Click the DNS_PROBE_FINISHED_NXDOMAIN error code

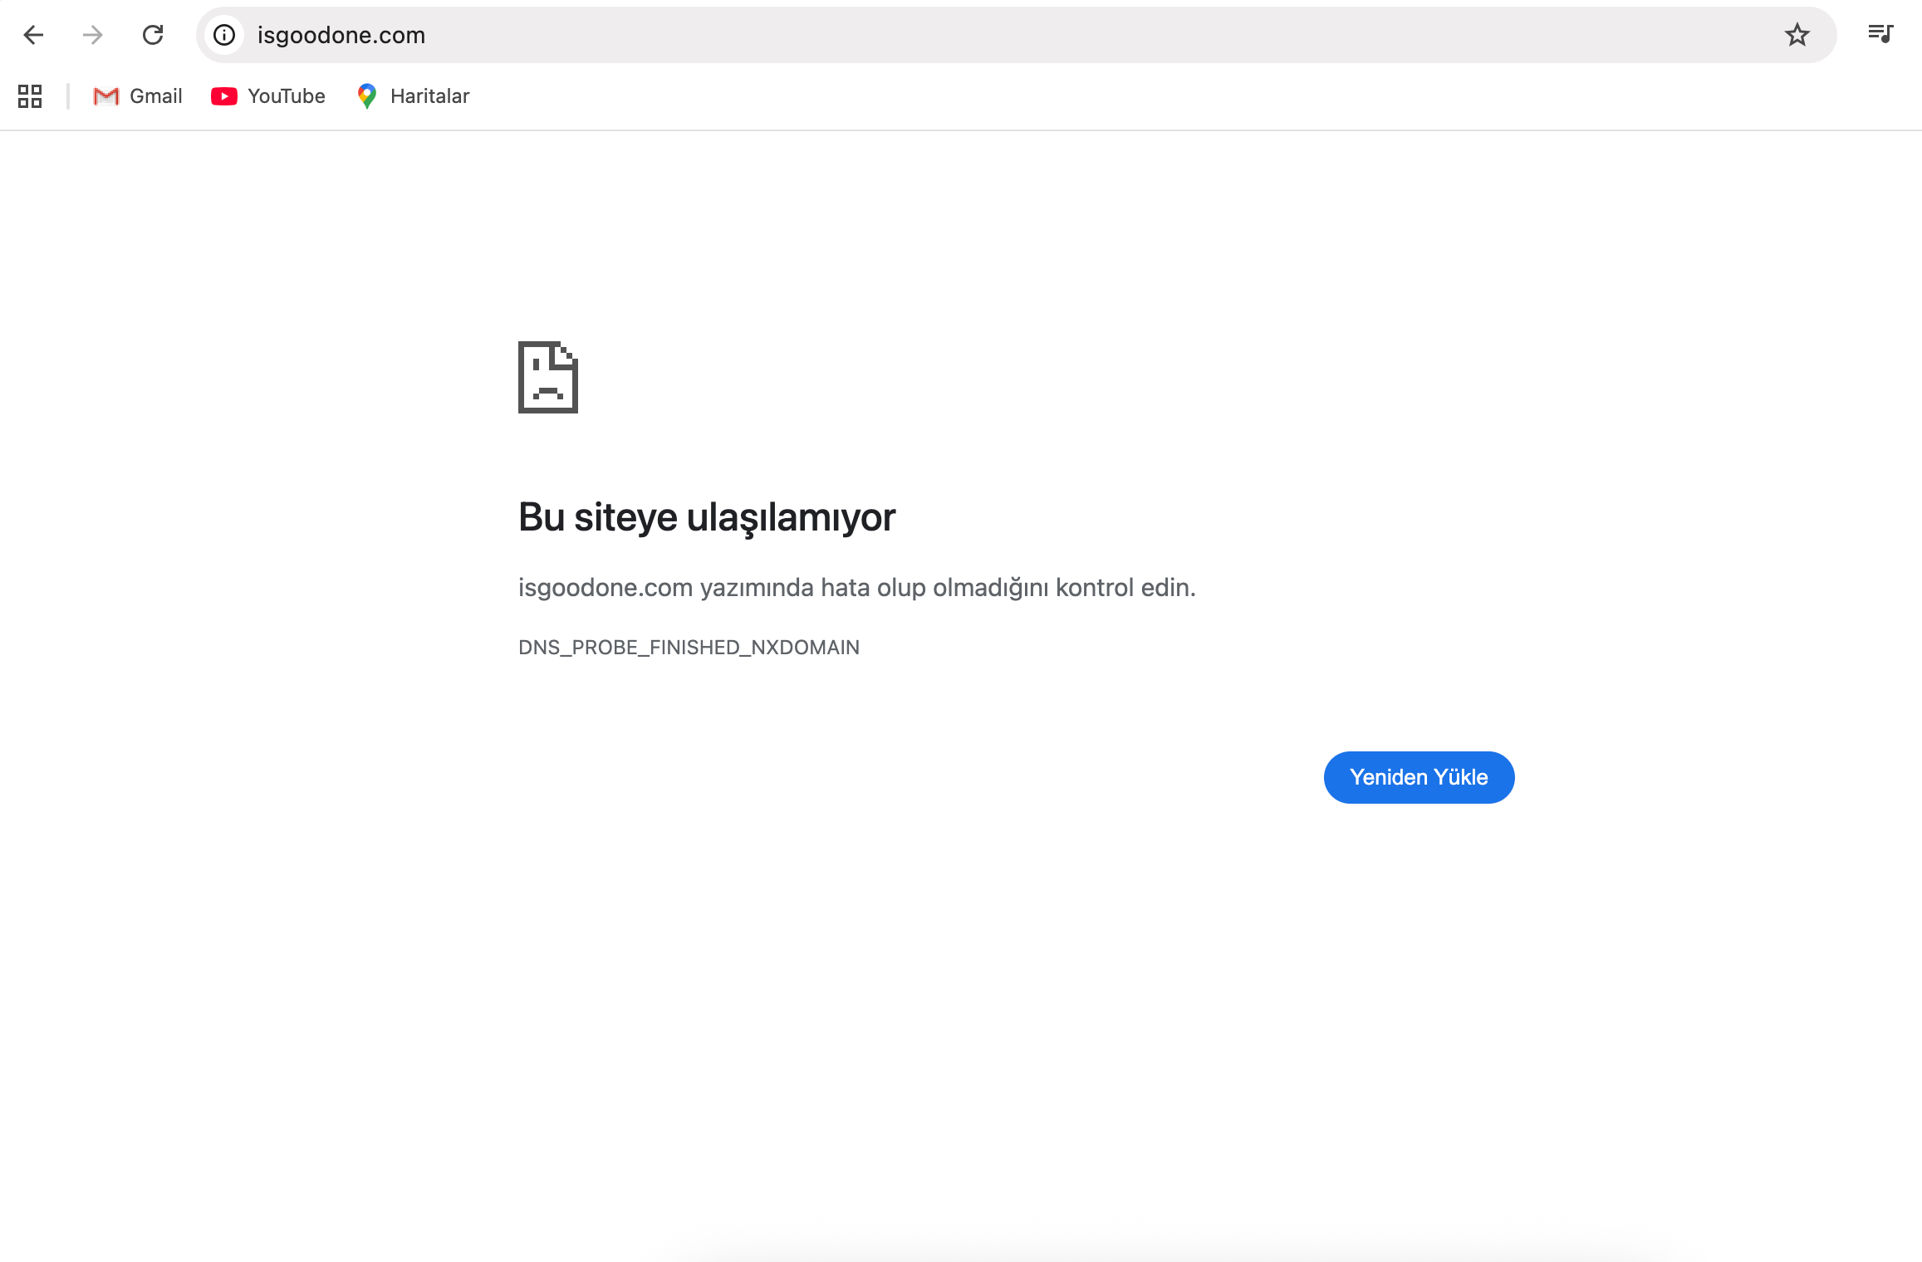click(689, 648)
